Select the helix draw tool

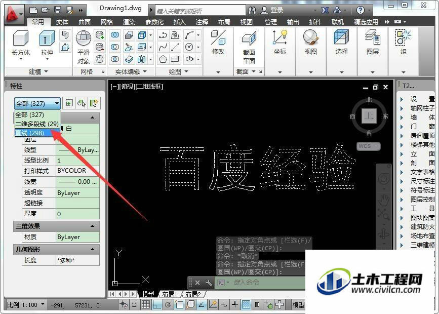(175, 35)
